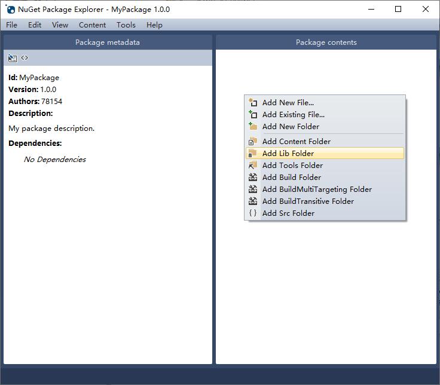Screen dimensions: 440x385
Task: Open the Content menu
Action: coord(92,25)
